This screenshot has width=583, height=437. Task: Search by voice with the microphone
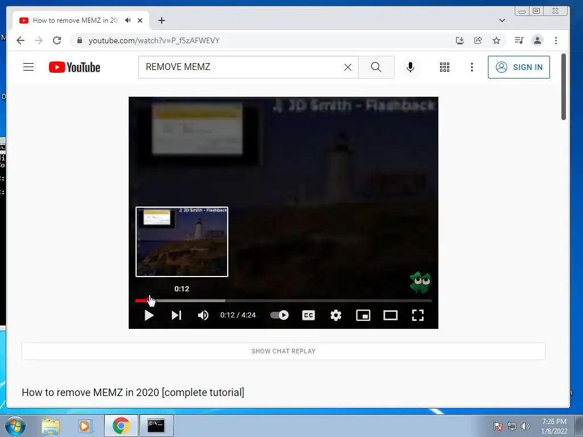(410, 67)
